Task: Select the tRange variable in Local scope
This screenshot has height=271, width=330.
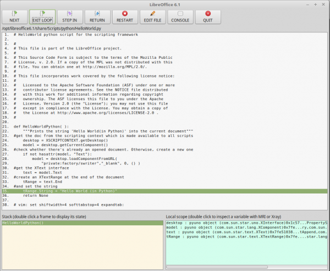Action: [246, 237]
